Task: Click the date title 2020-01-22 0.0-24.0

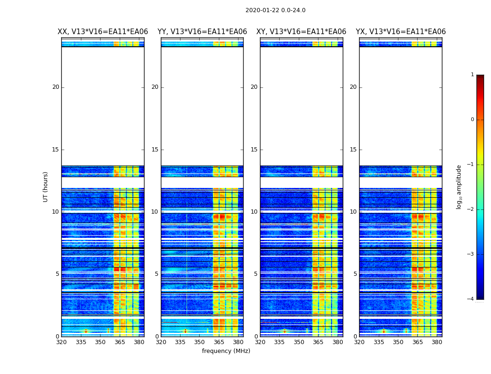Action: (275, 10)
